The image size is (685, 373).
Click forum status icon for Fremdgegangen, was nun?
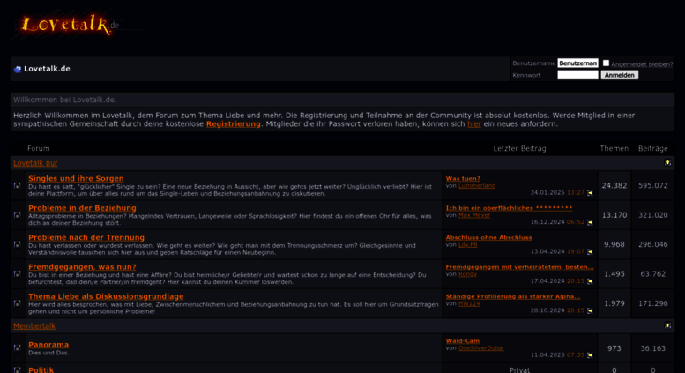[18, 274]
